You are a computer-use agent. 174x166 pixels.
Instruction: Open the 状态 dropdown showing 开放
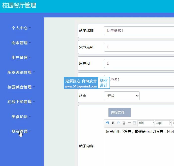click(x=122, y=96)
